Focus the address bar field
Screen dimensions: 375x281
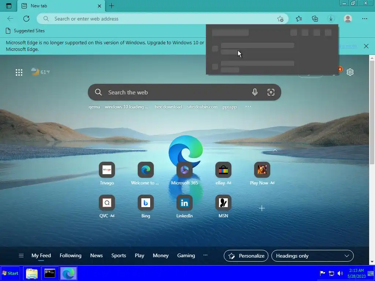click(162, 19)
